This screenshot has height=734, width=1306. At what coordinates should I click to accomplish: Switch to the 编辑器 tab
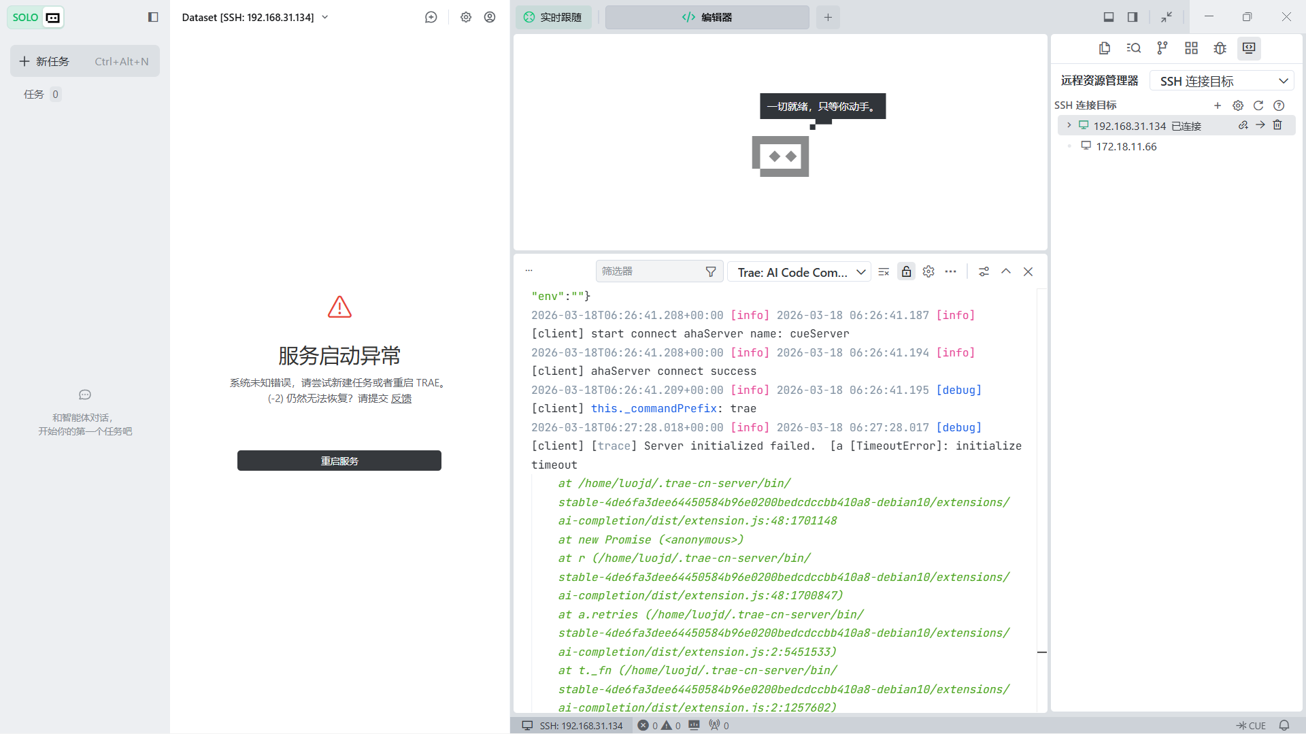pyautogui.click(x=707, y=17)
